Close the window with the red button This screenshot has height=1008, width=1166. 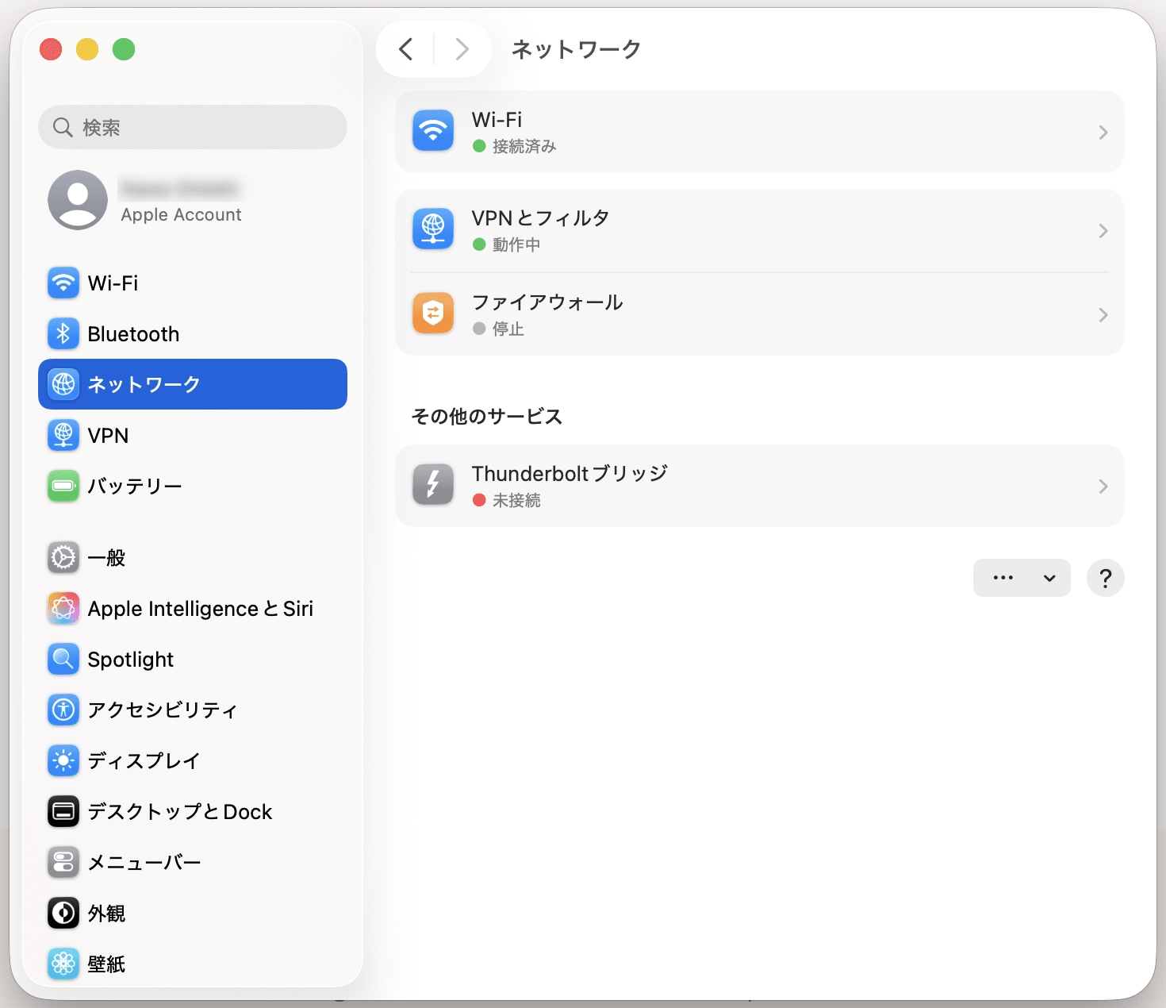[x=51, y=49]
